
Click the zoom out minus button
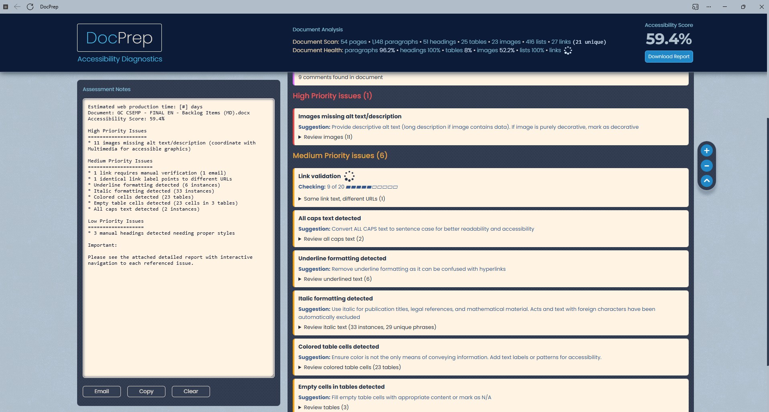click(x=706, y=166)
